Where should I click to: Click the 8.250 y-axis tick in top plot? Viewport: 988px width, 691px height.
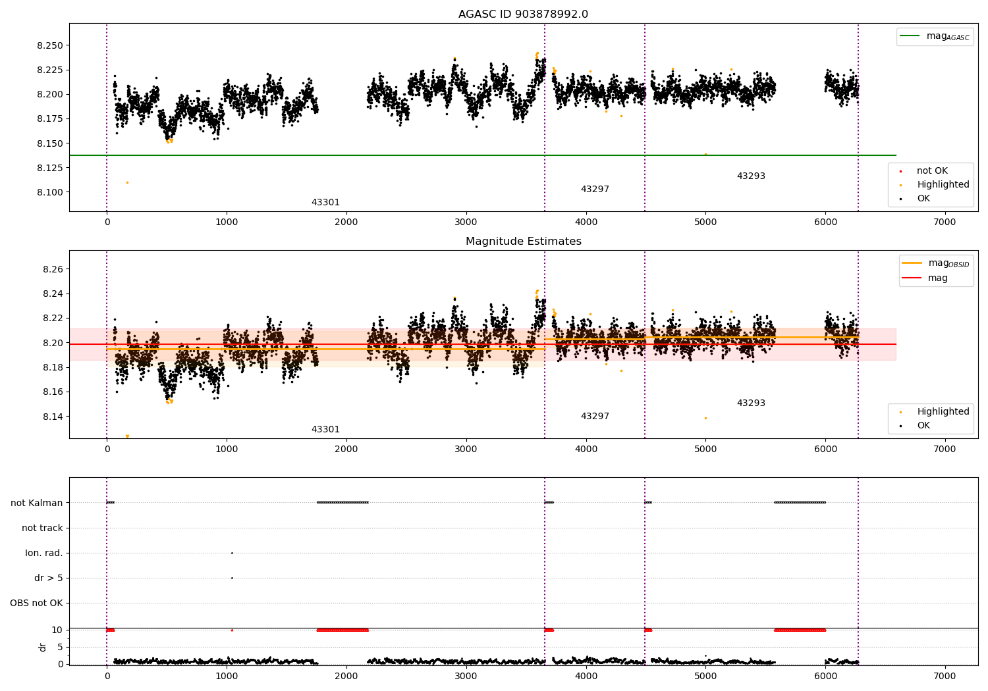[x=50, y=46]
